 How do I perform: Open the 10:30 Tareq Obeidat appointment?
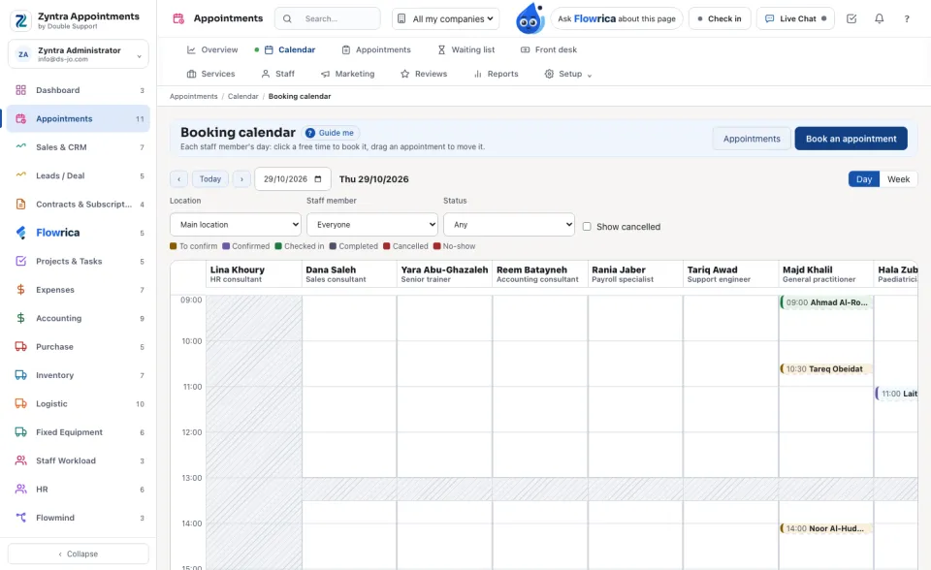tap(825, 368)
